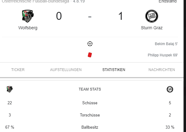Click the Wolfsberg score number 0

click(x=59, y=16)
